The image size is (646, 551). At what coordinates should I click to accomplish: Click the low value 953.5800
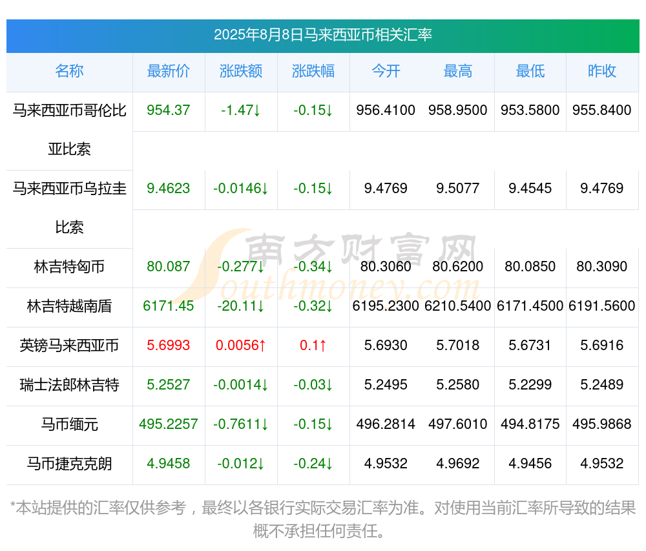tap(530, 110)
